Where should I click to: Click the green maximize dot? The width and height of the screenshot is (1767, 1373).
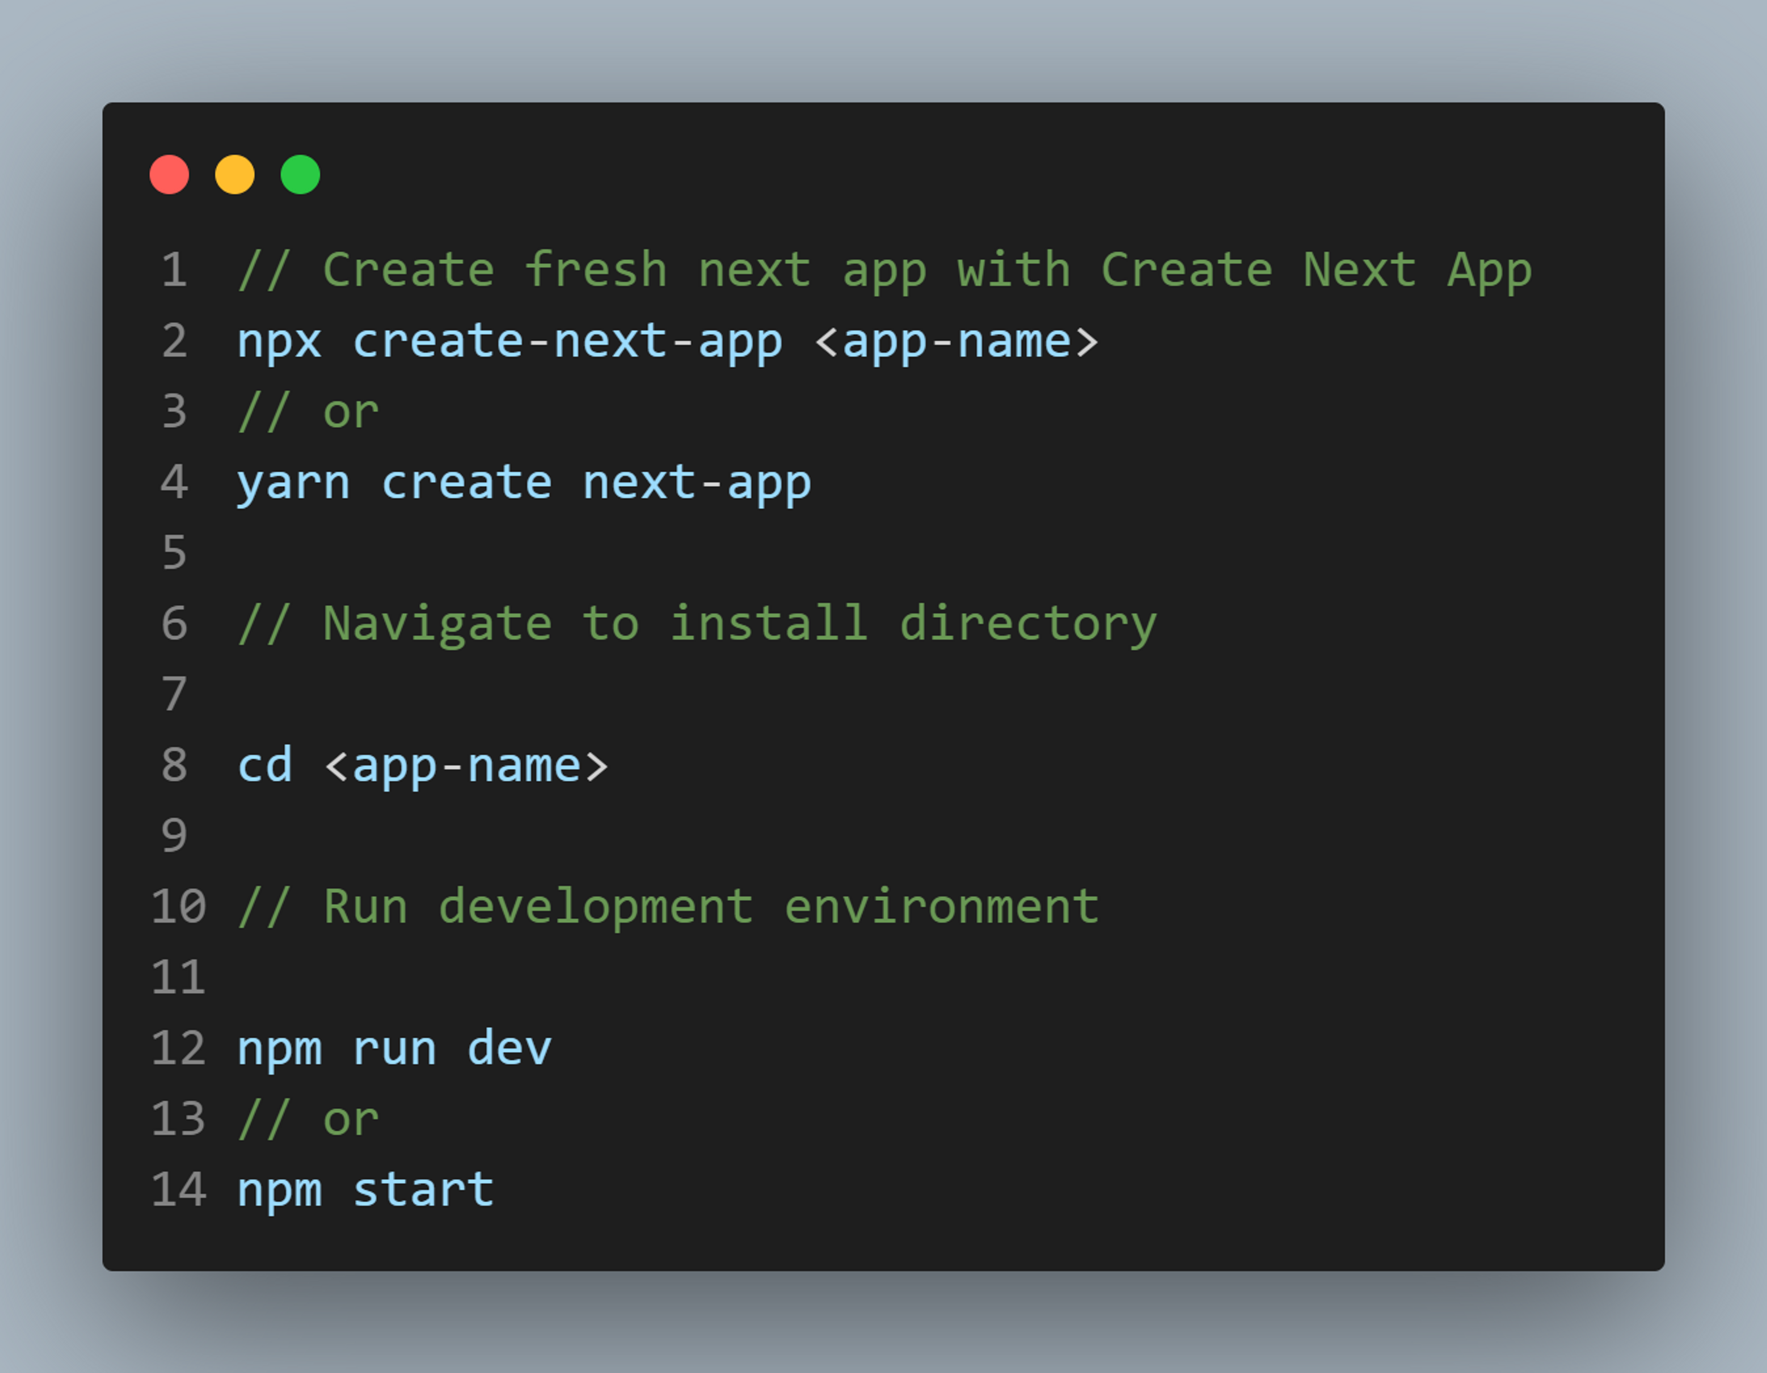click(x=300, y=175)
